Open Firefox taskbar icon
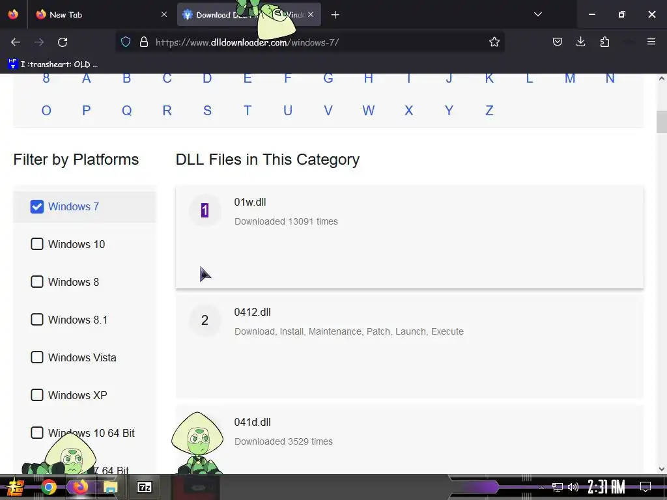Viewport: 667px width, 500px height. 80,487
